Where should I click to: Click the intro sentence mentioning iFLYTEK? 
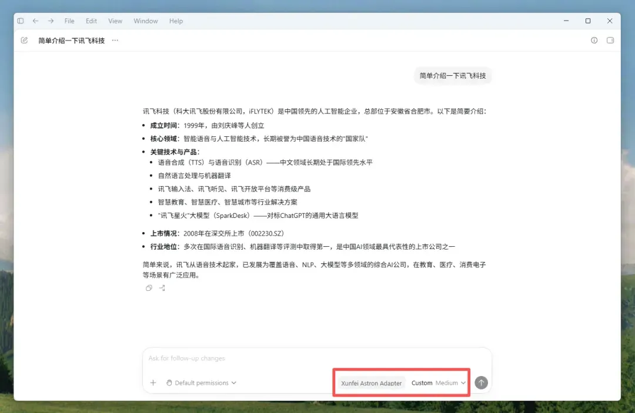[x=315, y=111]
